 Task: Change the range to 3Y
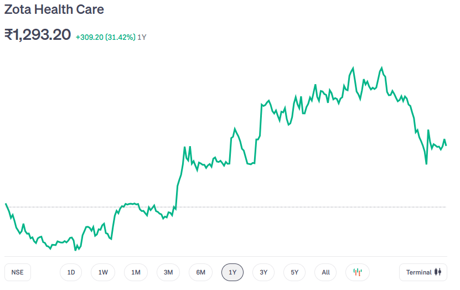(x=263, y=272)
